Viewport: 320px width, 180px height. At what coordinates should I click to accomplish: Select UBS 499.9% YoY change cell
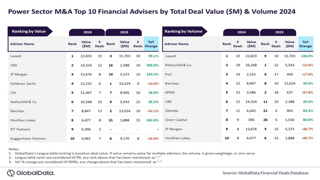[152, 65]
